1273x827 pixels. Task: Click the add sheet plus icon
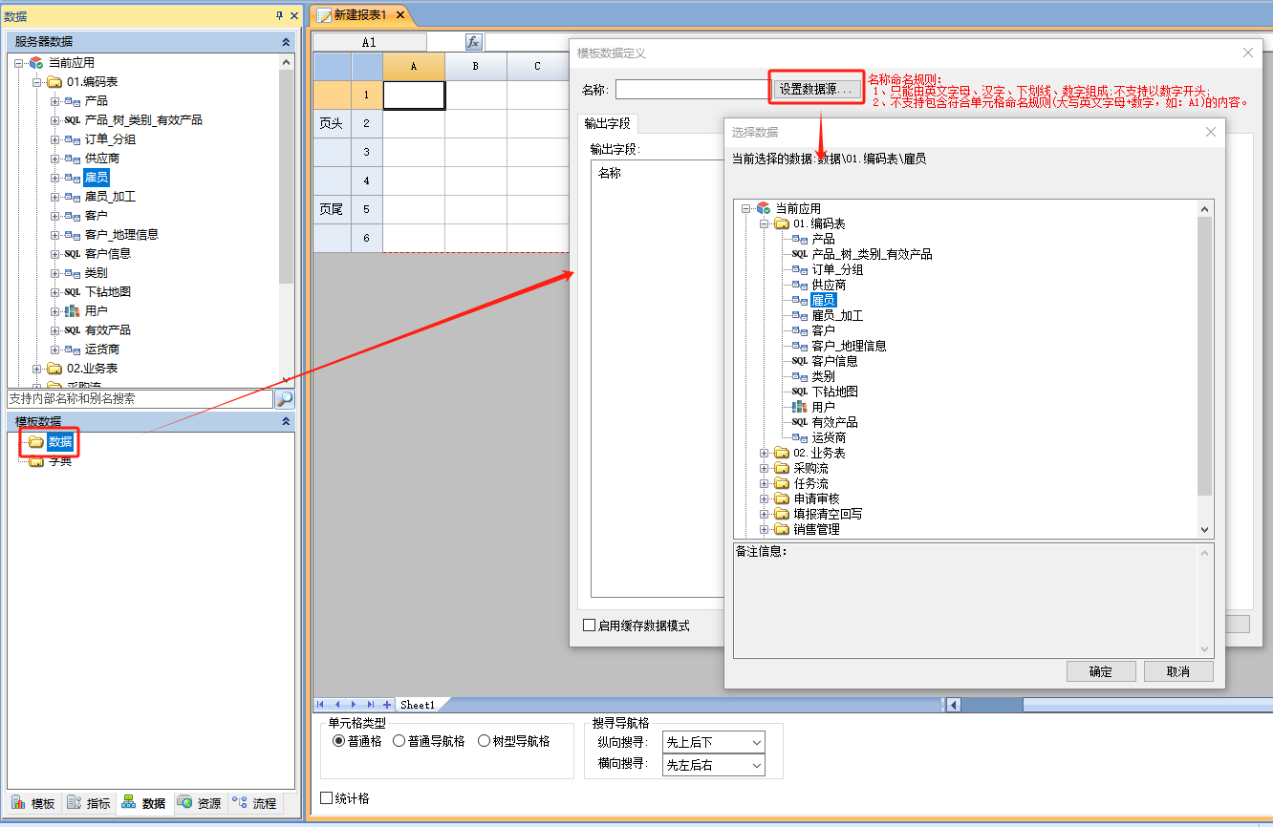coord(387,705)
